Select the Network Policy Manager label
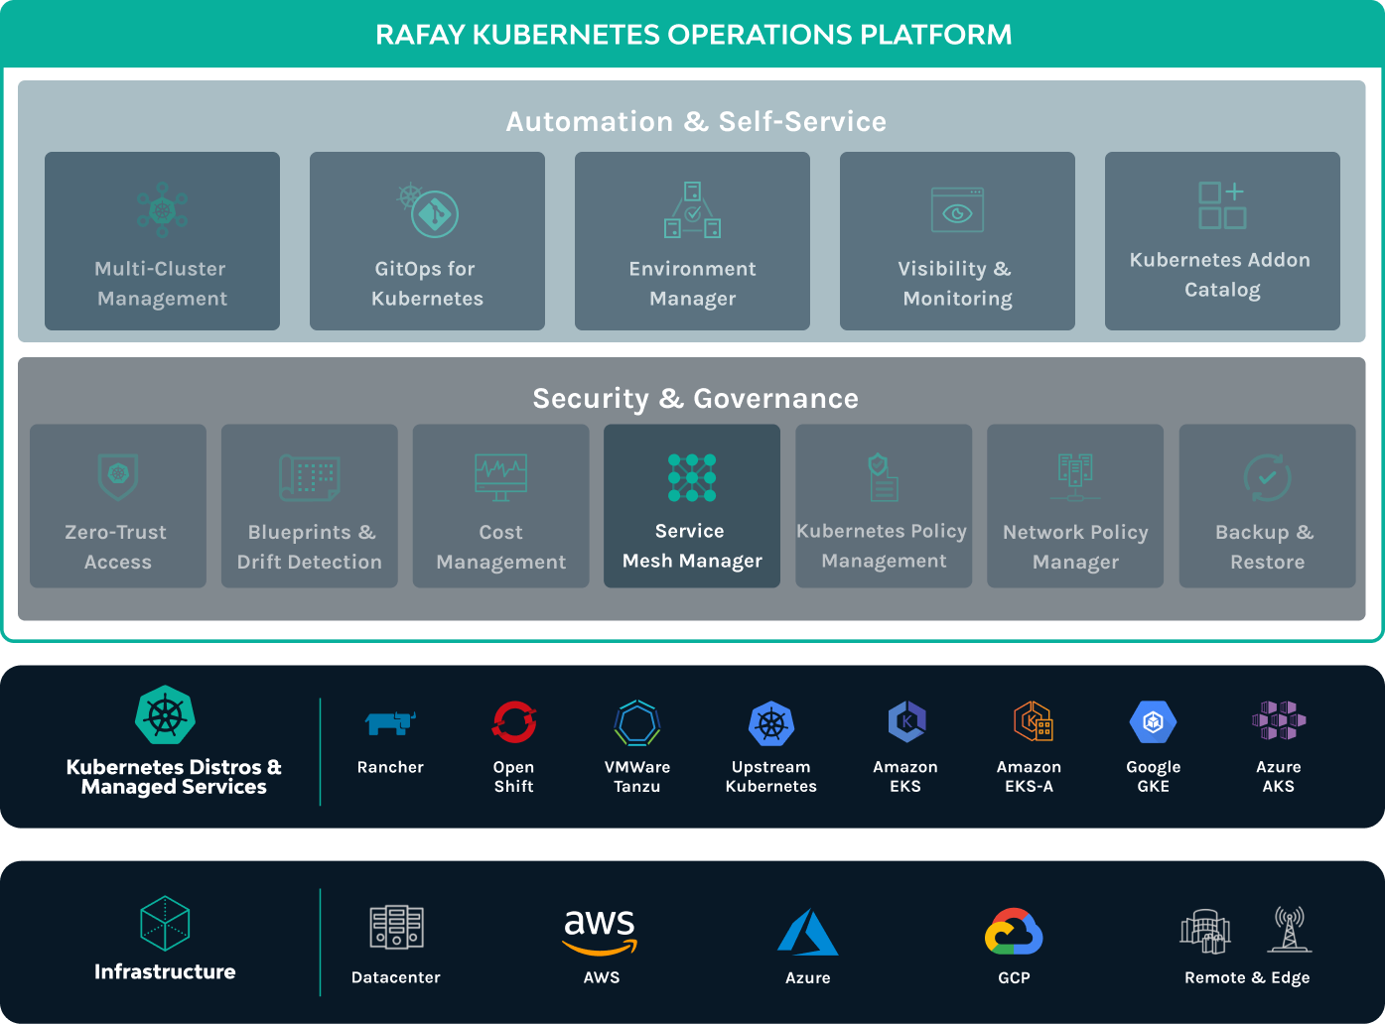Screen dimensions: 1385x1024 (1075, 547)
